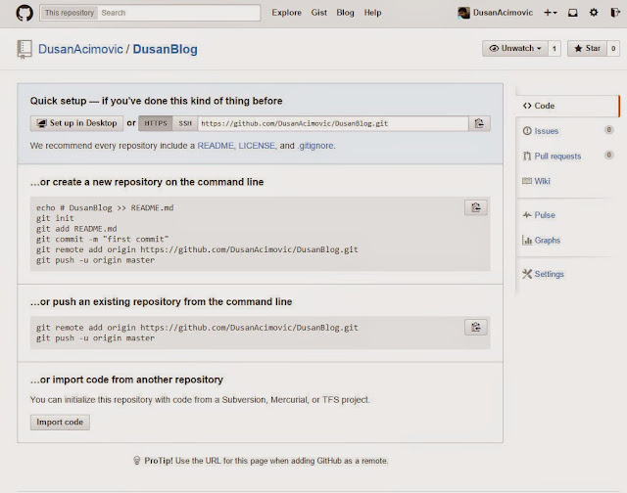Switch clone protocol to SSH

pos(185,123)
